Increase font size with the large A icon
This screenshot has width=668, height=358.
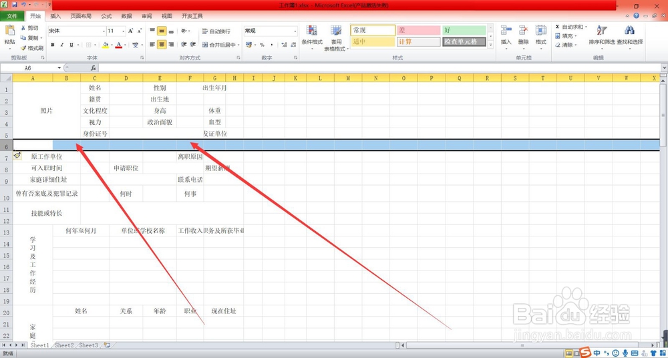coord(131,31)
